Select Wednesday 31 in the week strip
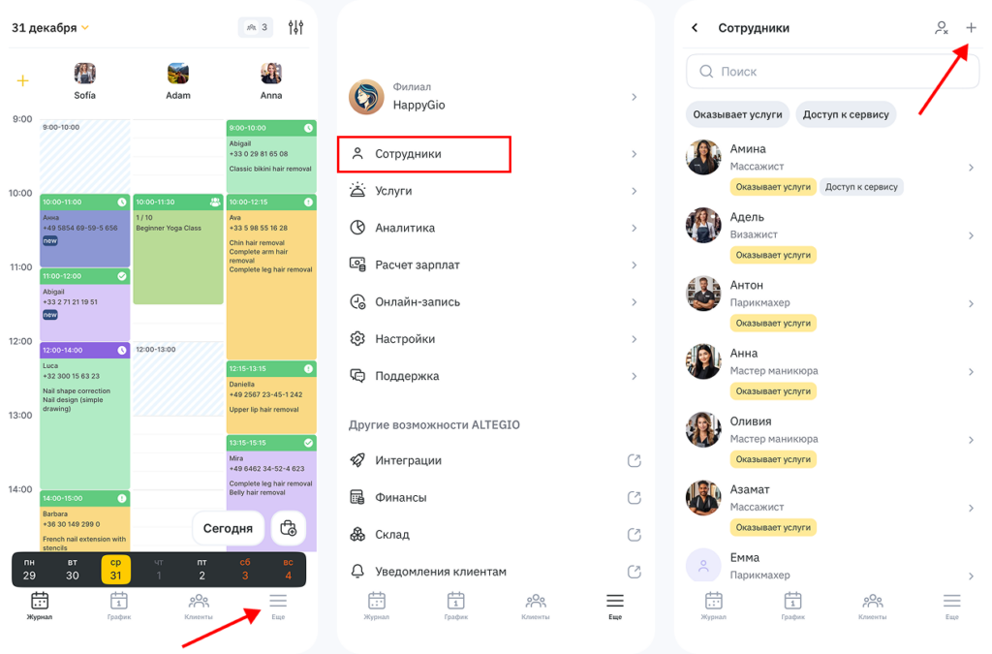 [116, 570]
